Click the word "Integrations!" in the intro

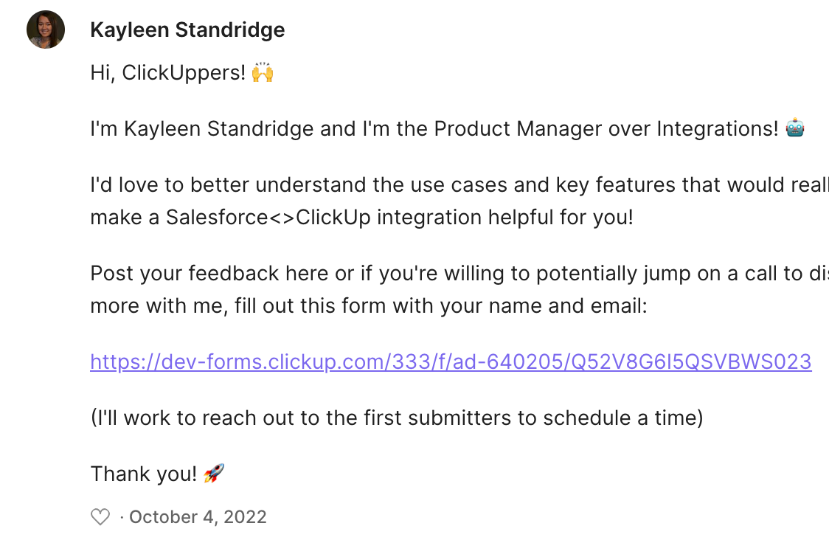coord(718,128)
